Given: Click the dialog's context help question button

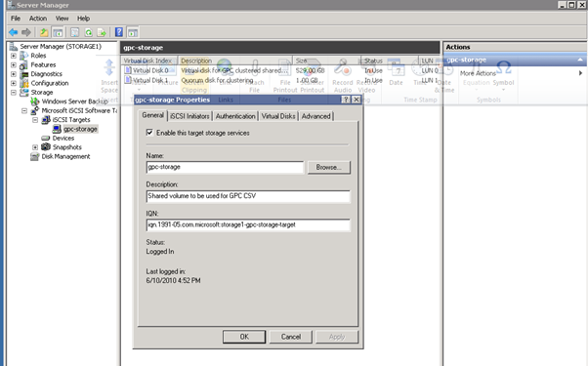Looking at the screenshot, I should (x=346, y=100).
